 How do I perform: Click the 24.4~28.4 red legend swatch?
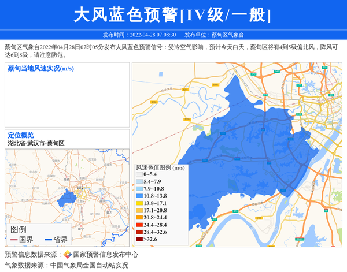[139, 225]
